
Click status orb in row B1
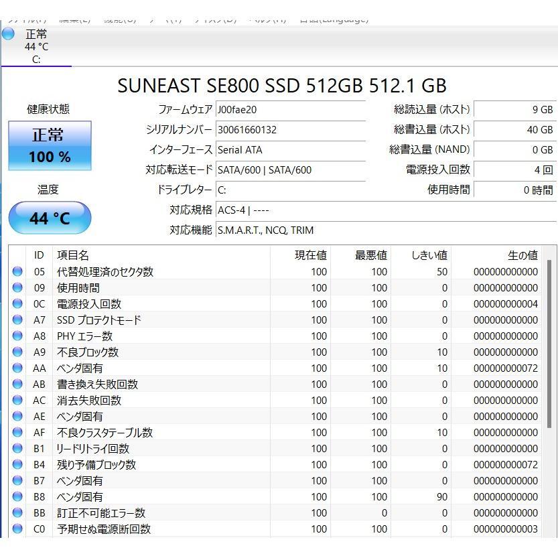(x=17, y=448)
